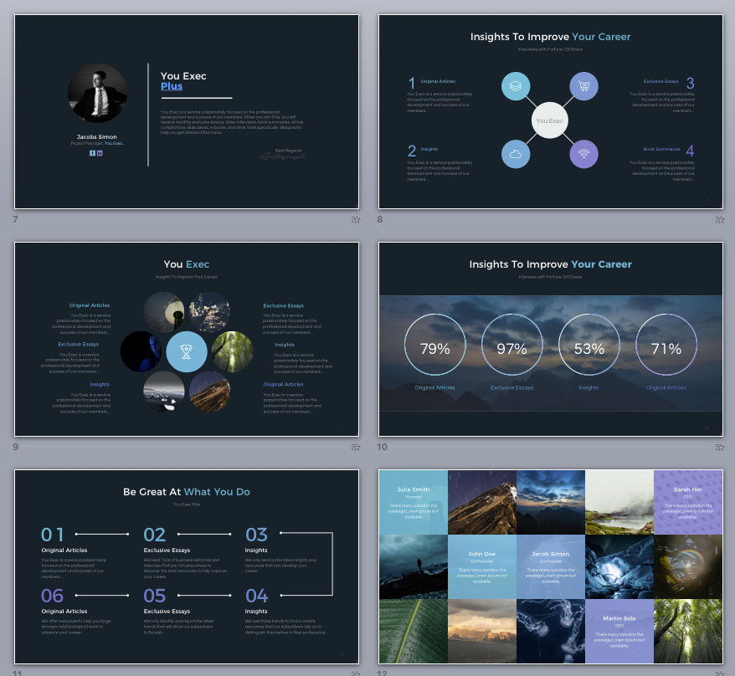Image resolution: width=735 pixels, height=676 pixels.
Task: Click 'Original Articles' label under 79% circle
Action: [x=435, y=387]
